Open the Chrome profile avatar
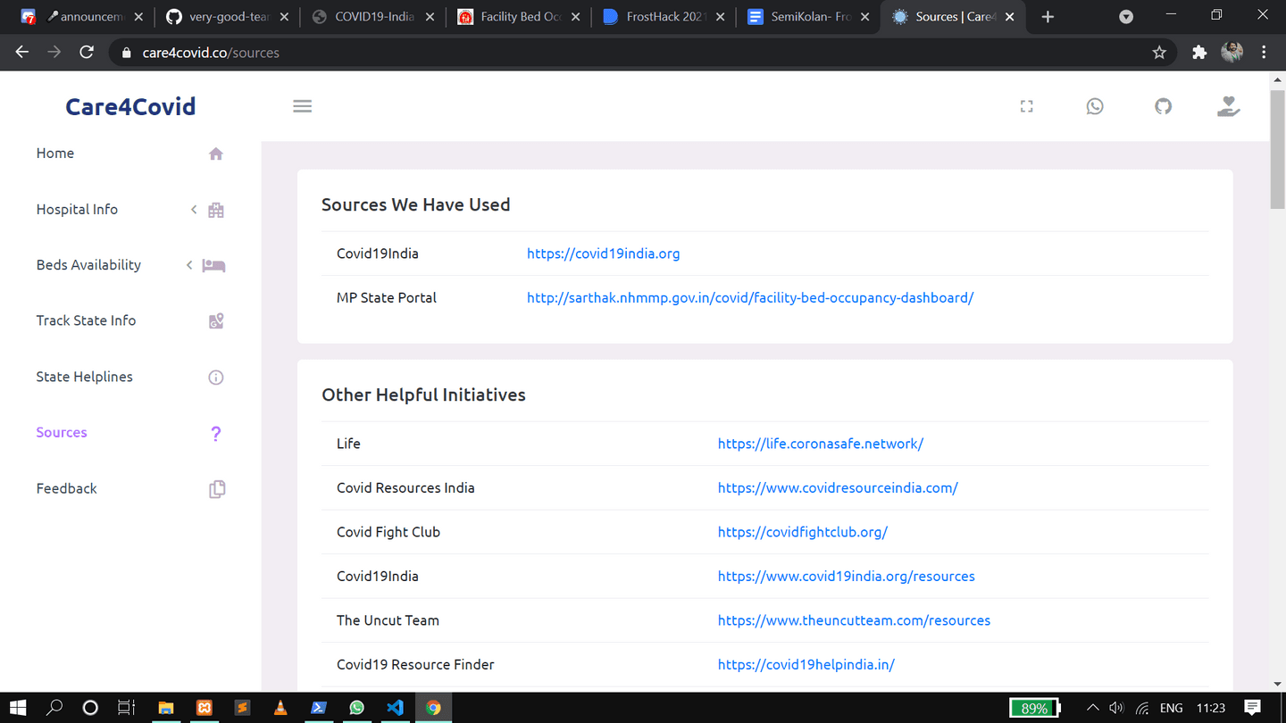This screenshot has width=1286, height=723. [1232, 53]
